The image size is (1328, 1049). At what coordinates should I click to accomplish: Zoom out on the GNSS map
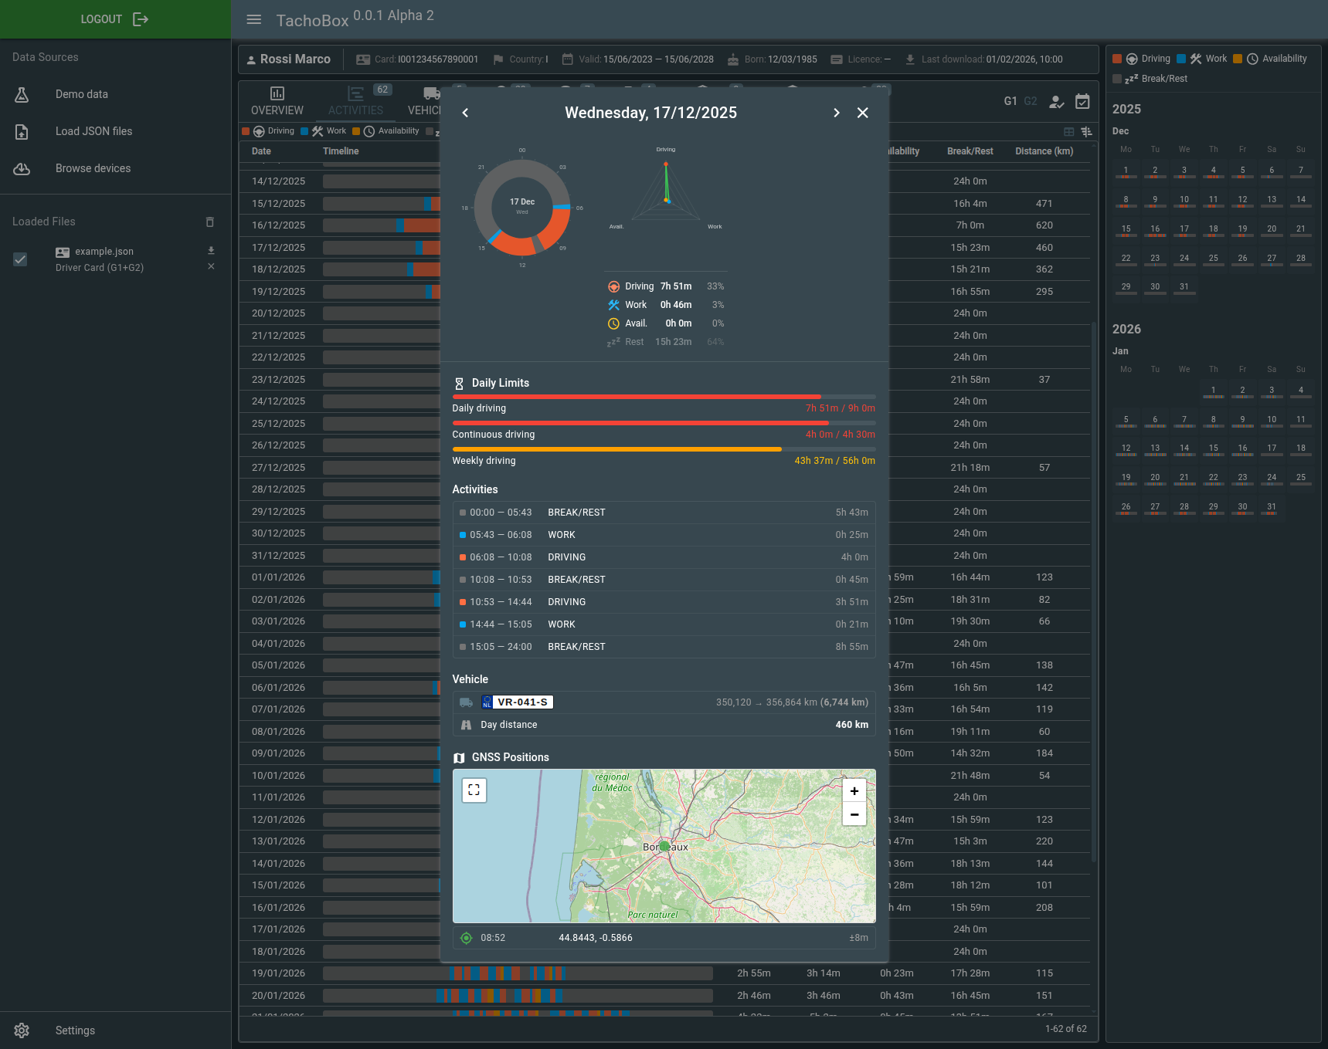[x=854, y=814]
